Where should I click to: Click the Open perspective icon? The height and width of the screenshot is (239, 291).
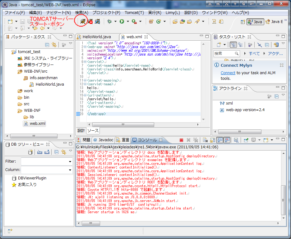point(243,22)
